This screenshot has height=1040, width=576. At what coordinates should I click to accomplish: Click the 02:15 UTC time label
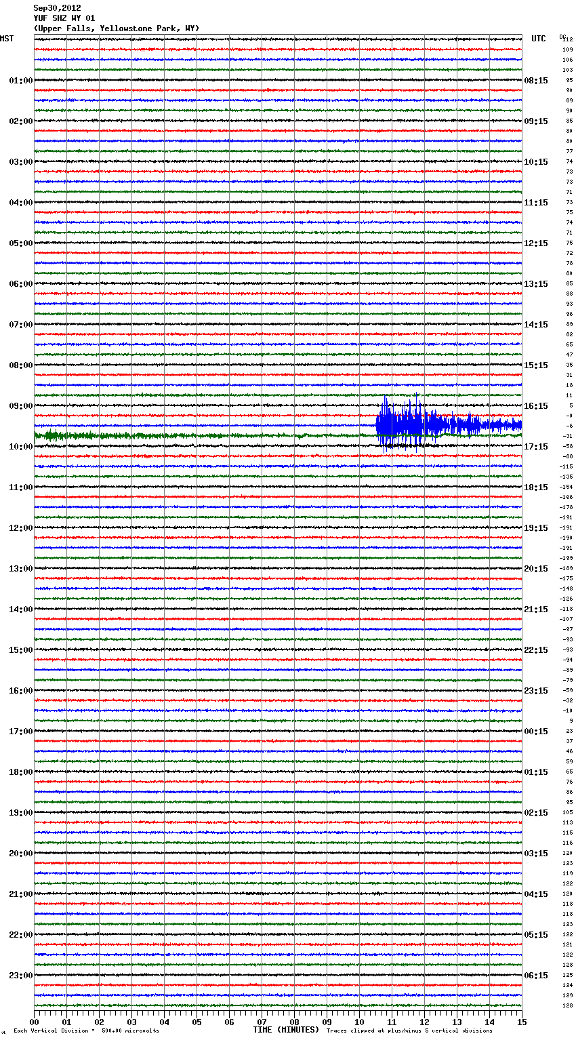(536, 813)
